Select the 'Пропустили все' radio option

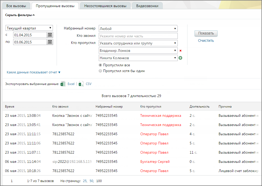click(x=100, y=65)
